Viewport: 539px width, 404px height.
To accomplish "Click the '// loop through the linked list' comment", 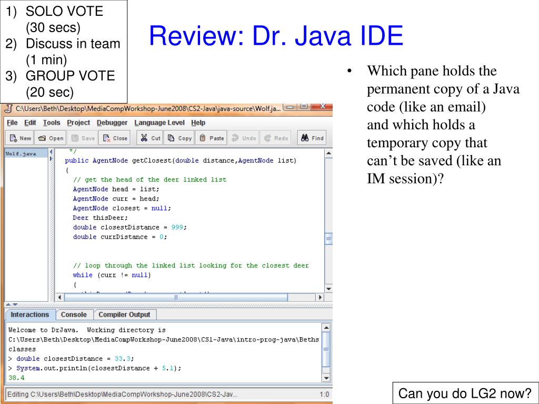I will click(x=191, y=266).
